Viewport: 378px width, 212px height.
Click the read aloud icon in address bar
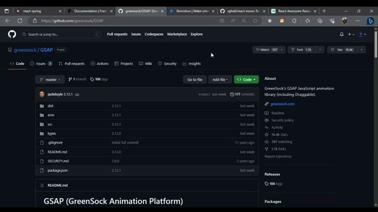(233, 21)
